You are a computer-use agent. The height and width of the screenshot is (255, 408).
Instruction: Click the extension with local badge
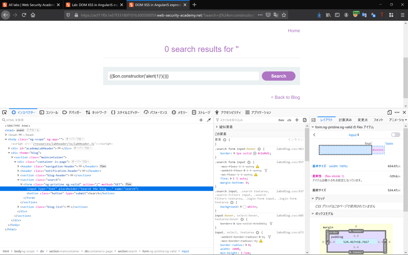[x=356, y=14]
